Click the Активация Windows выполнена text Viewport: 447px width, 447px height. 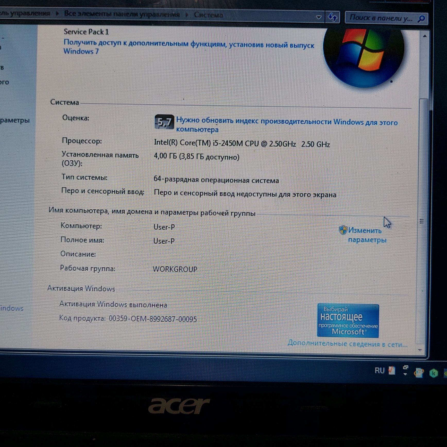113,304
